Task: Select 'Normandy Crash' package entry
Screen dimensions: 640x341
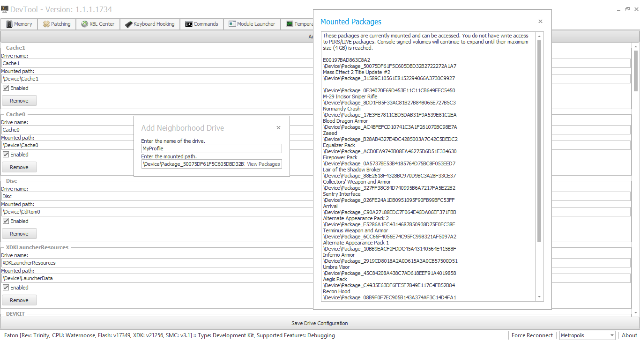Action: point(342,109)
